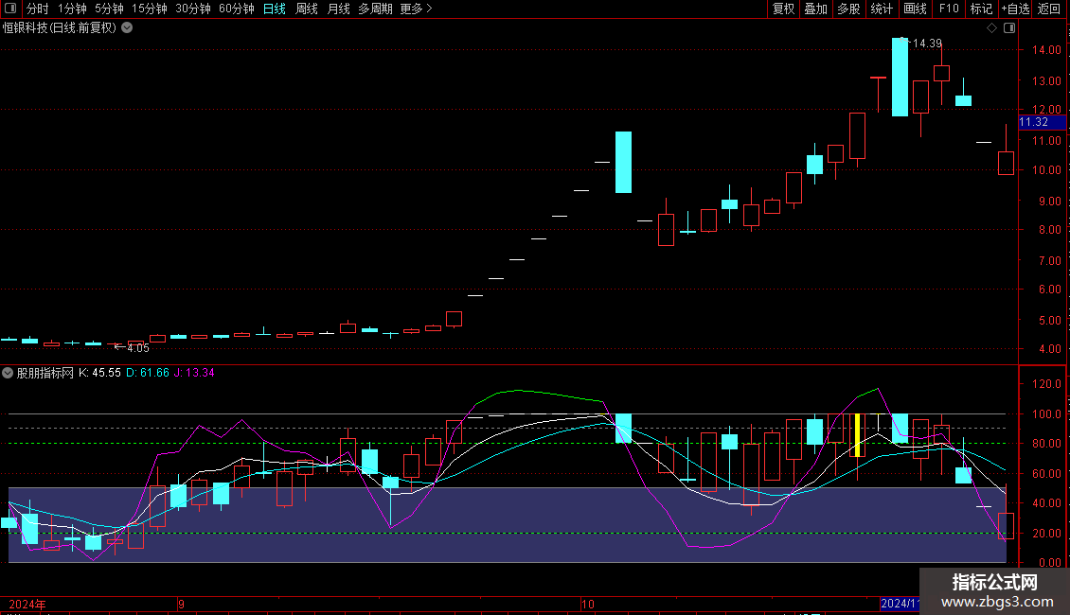Click the current price tag 11.32
The width and height of the screenshot is (1070, 615).
1042,123
